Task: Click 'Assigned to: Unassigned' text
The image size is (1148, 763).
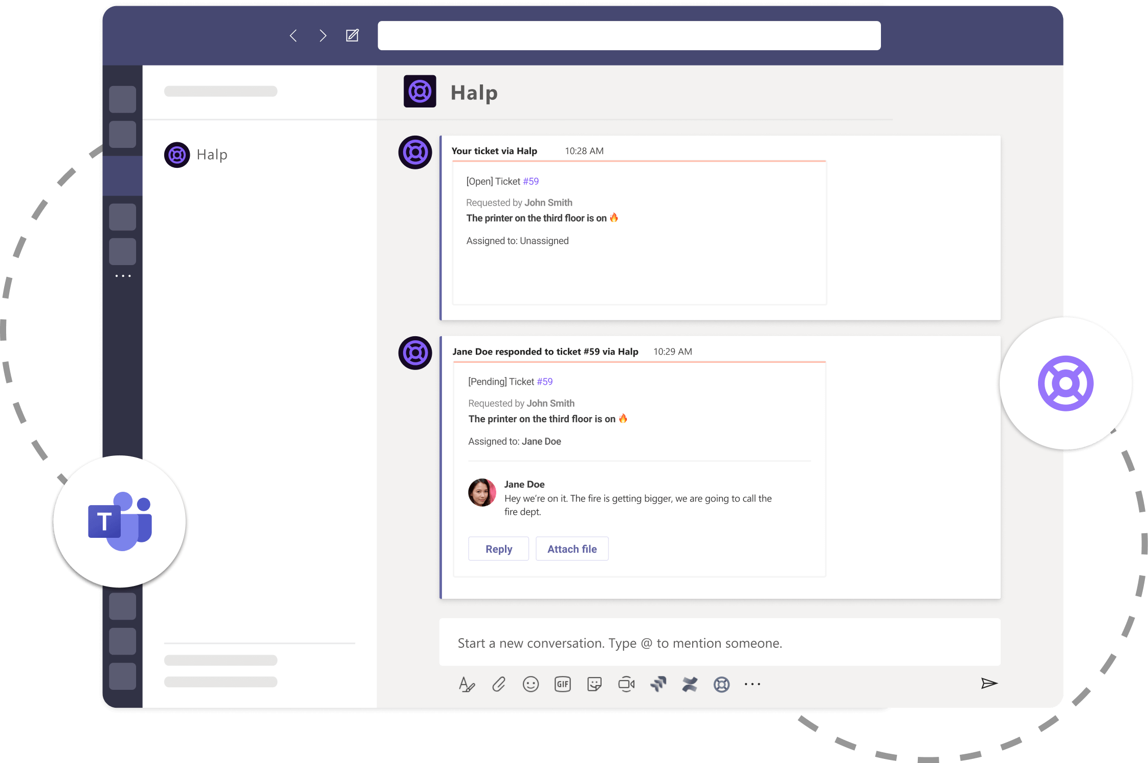Action: pos(517,241)
